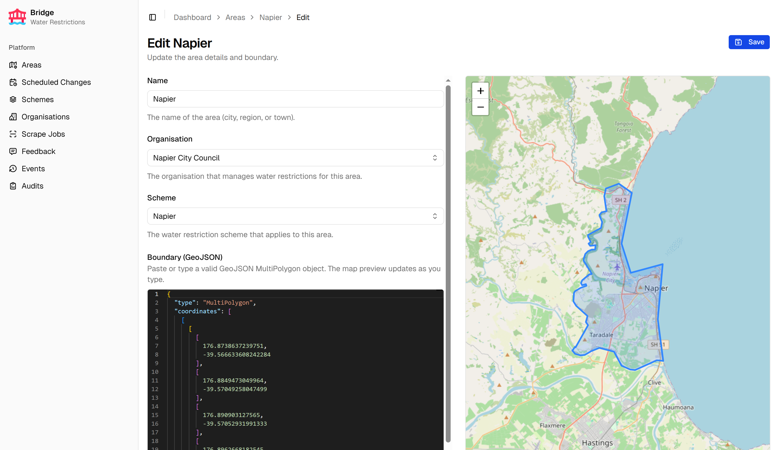The width and height of the screenshot is (779, 450).
Task: Click the Organisations building icon
Action: point(13,117)
